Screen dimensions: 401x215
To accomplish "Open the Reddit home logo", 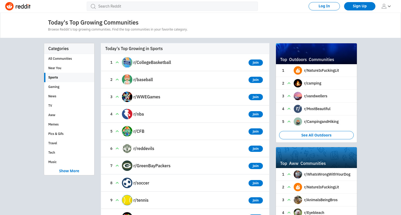I will pyautogui.click(x=18, y=6).
